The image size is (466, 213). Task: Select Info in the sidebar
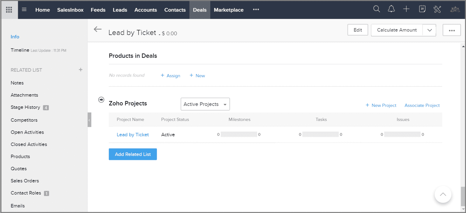point(15,37)
